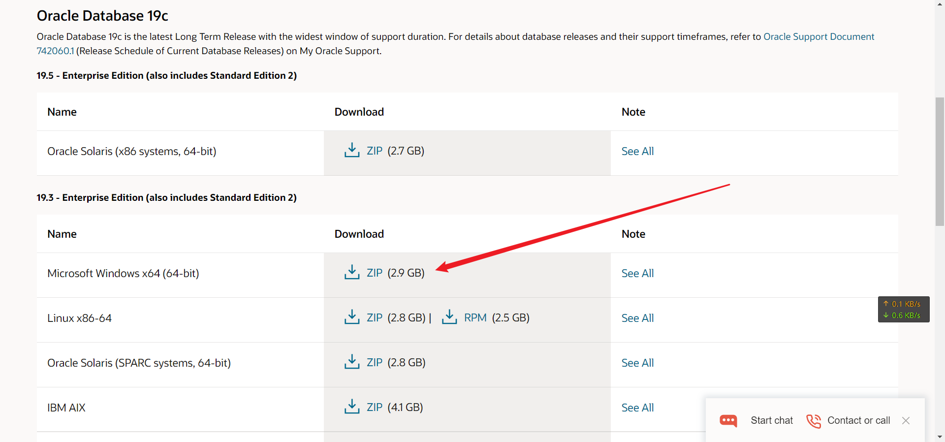
Task: Click the Contact or call text button
Action: 858,420
